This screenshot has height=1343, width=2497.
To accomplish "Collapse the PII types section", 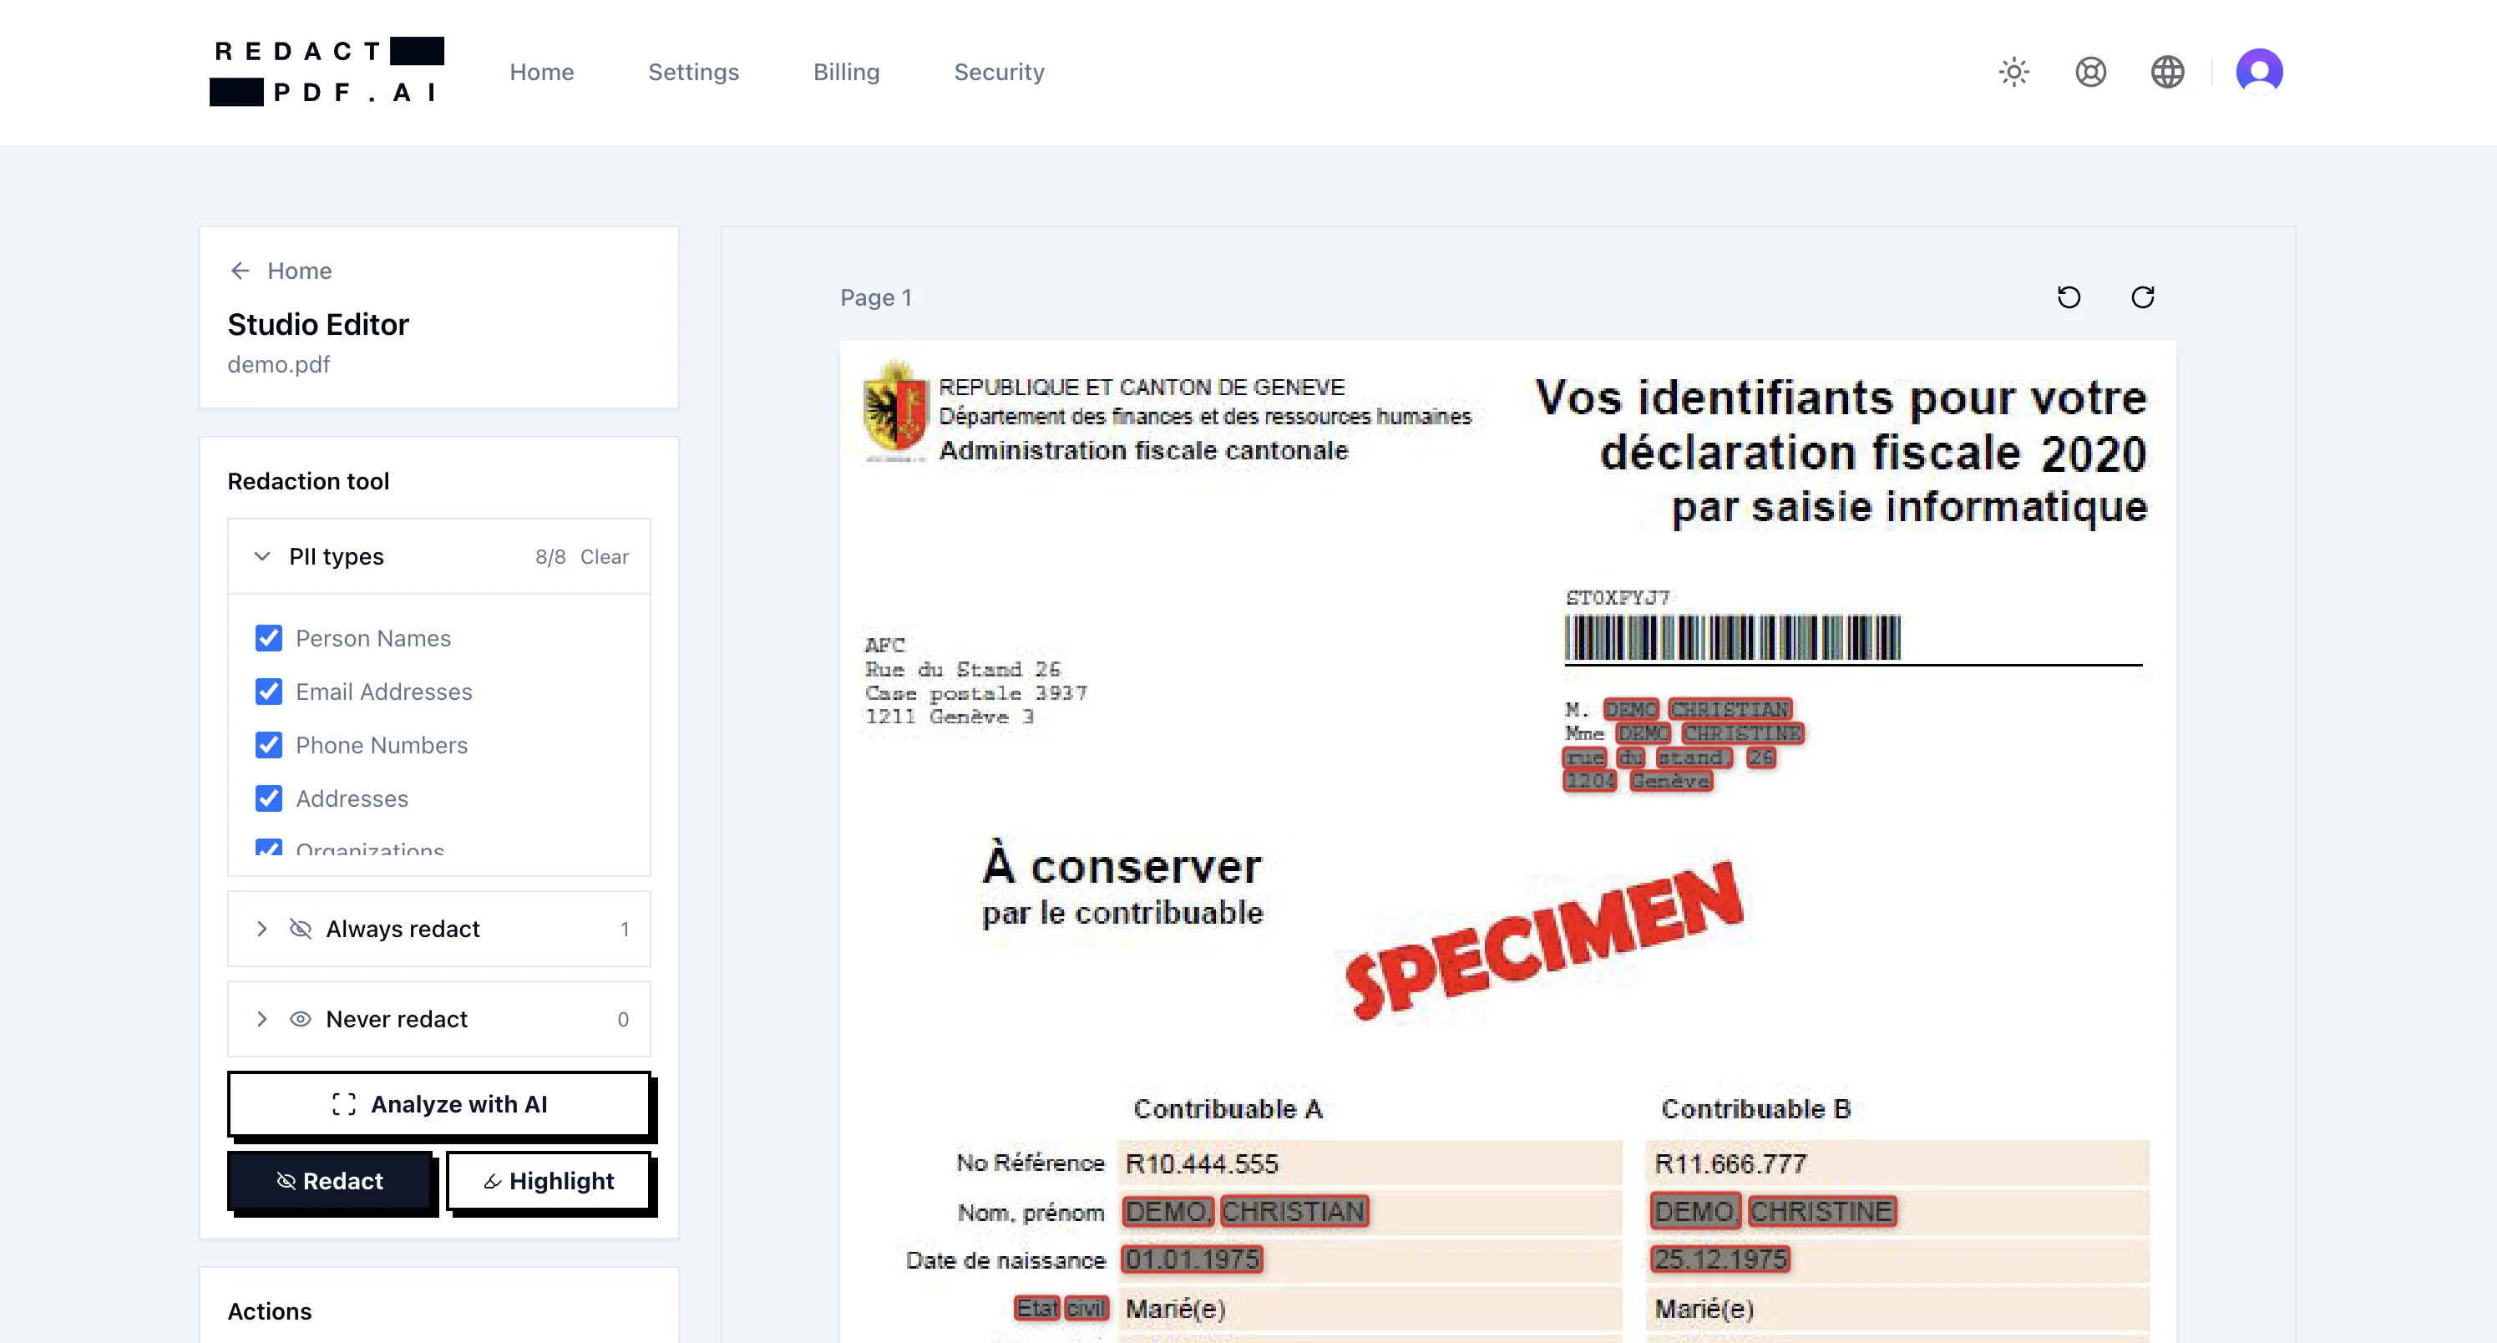I will 261,556.
